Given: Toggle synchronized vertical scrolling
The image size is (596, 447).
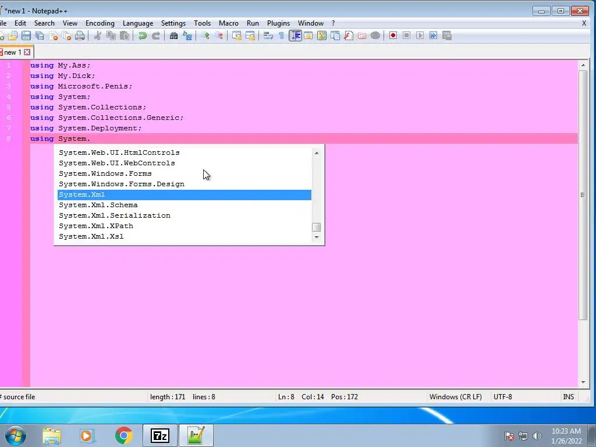Looking at the screenshot, I should (x=237, y=36).
